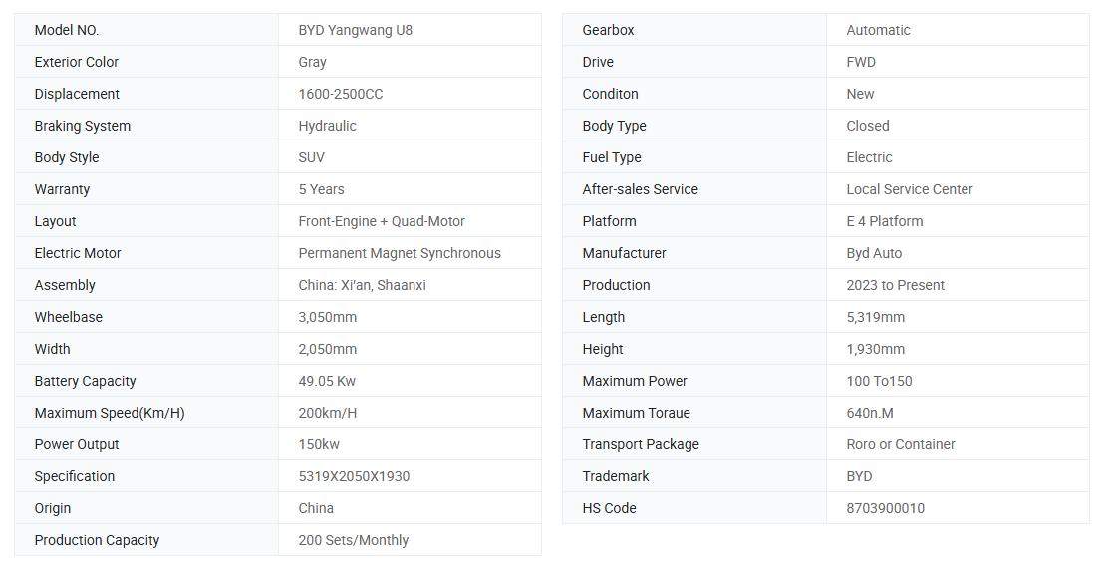Click the Roro or Container transport value

(x=901, y=444)
